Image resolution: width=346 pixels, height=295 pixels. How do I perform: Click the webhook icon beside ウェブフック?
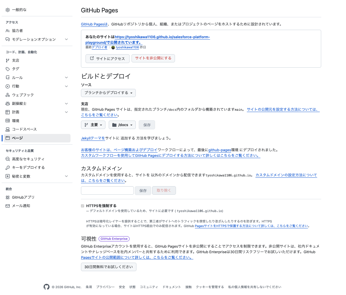[x=8, y=95]
